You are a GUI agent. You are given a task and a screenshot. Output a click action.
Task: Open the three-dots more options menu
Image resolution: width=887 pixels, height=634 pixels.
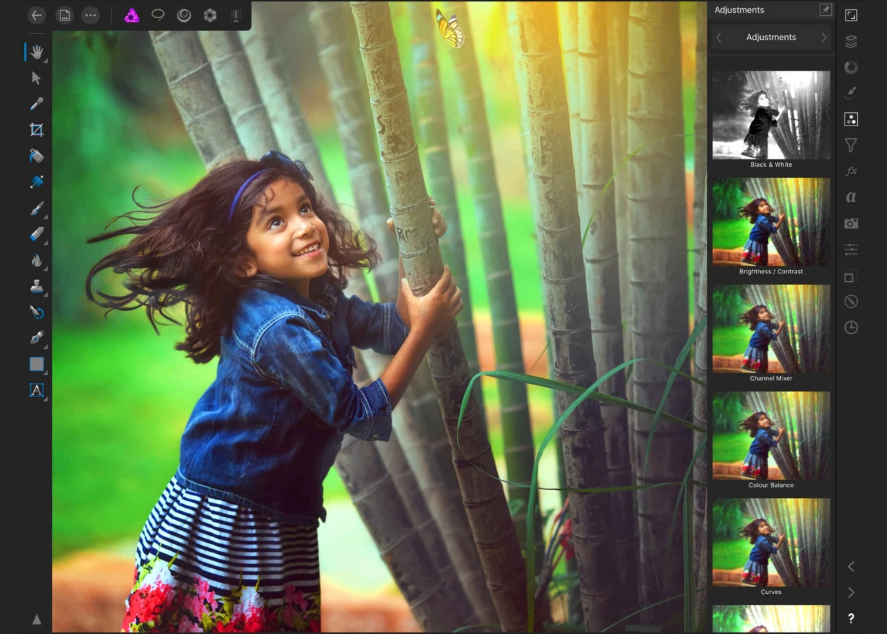pos(90,15)
